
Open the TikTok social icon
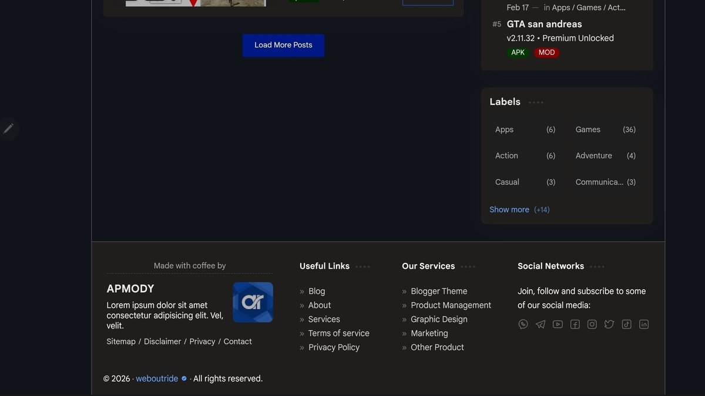(x=627, y=324)
